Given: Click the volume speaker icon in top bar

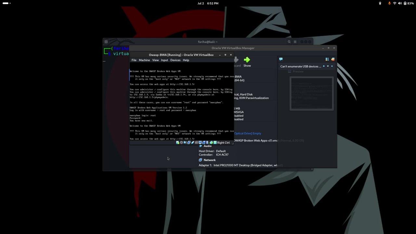Looking at the screenshot, I should point(400,3).
